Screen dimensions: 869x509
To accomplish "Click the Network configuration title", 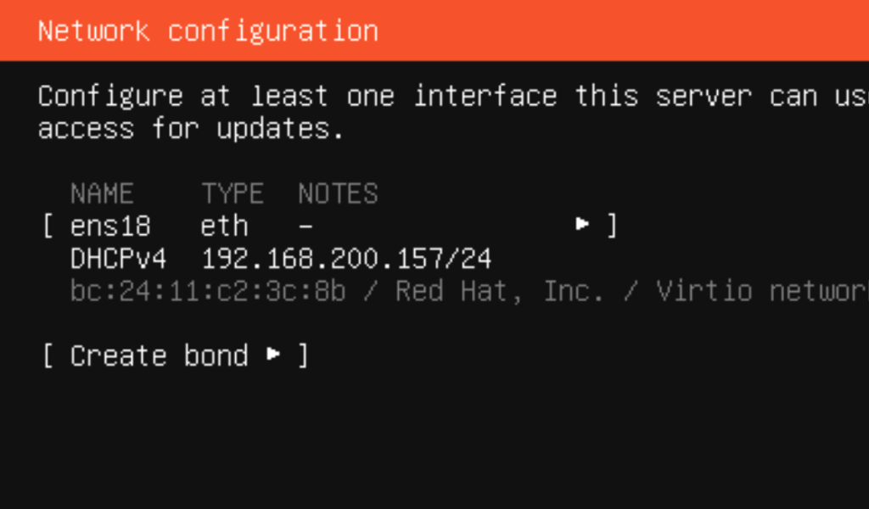I will pos(208,31).
